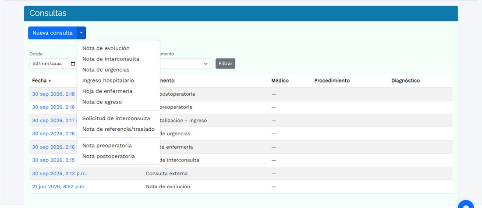Open the blue chat bubble icon

(x=466, y=204)
